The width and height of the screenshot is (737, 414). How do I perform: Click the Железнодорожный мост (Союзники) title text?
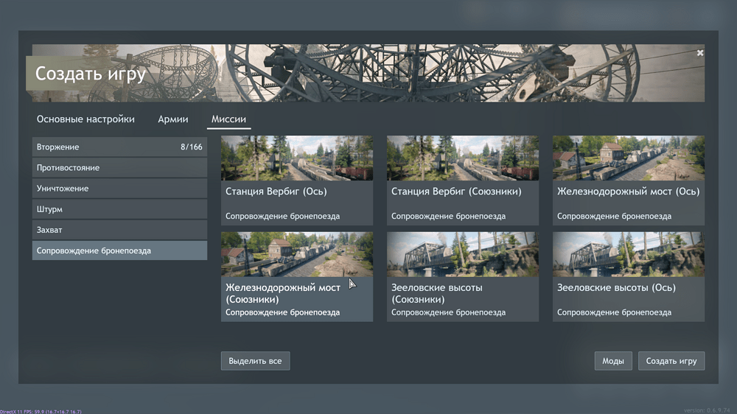click(283, 294)
